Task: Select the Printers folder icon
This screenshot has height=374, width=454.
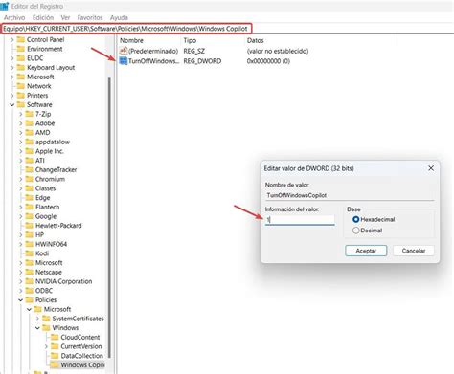Action: point(21,96)
